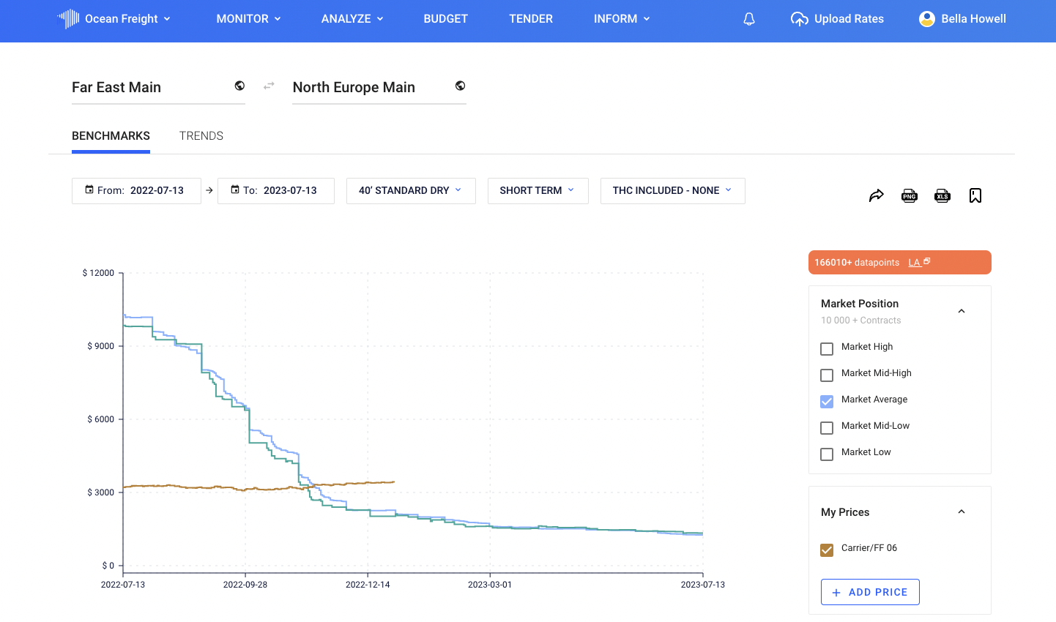The image size is (1056, 622).
Task: Swap origin and destination arrows icon
Action: (x=269, y=86)
